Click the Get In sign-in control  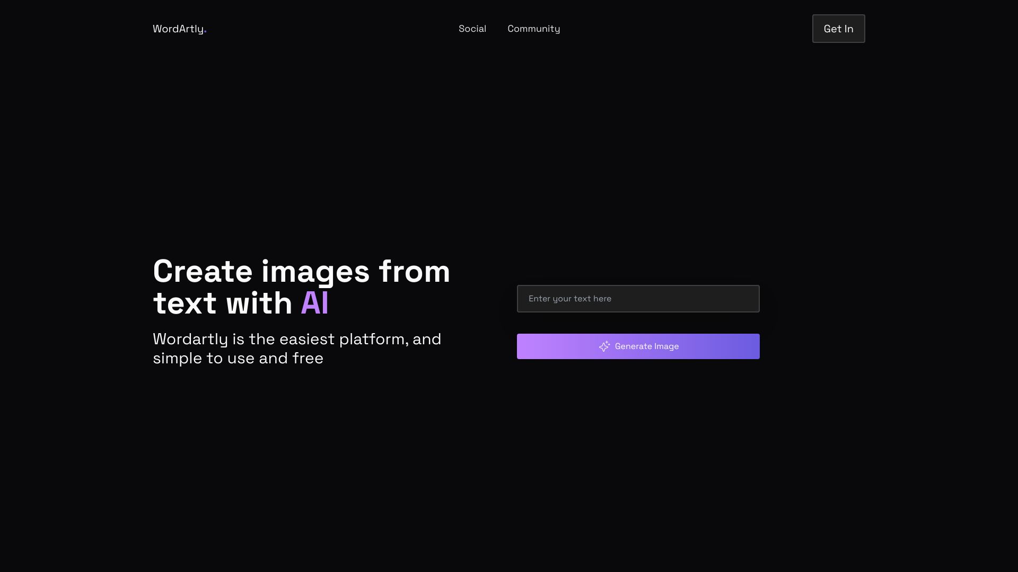[838, 29]
